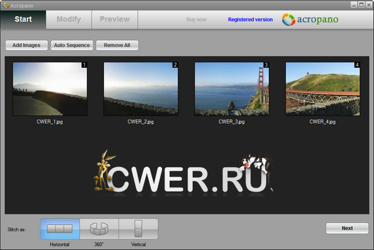Switch to the Start tab
This screenshot has width=374, height=250.
23,19
